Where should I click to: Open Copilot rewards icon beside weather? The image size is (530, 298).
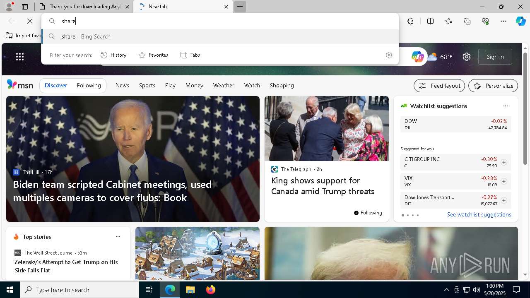tap(417, 57)
